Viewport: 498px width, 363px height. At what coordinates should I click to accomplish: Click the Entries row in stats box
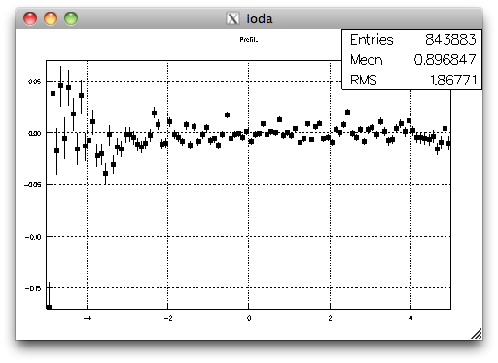click(412, 40)
